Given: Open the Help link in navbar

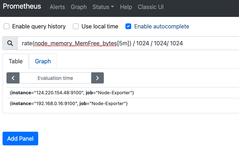Looking at the screenshot, I should point(126,7).
